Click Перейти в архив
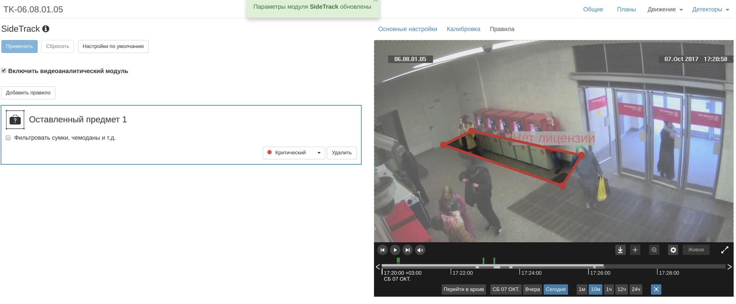 pyautogui.click(x=464, y=289)
